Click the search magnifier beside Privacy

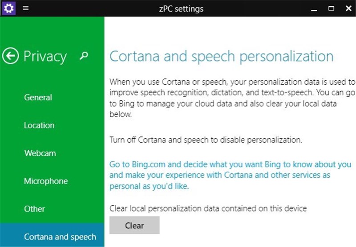click(84, 55)
